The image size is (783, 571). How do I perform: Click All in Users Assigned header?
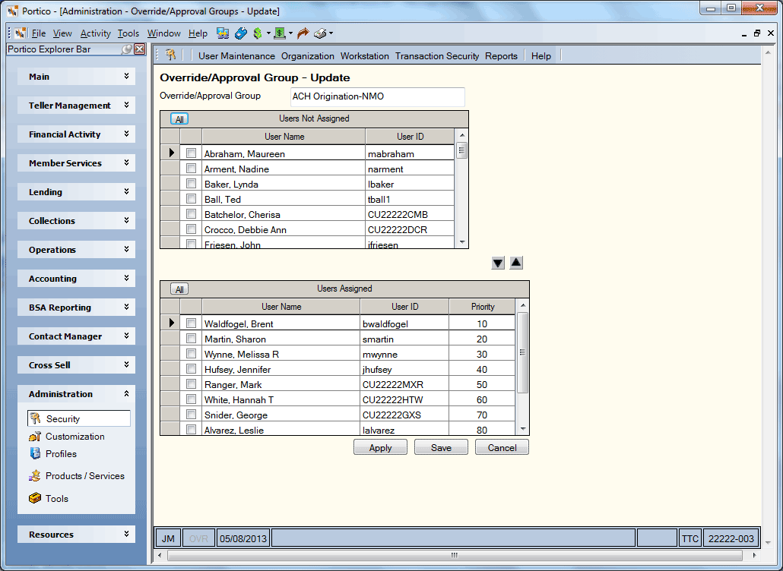pyautogui.click(x=179, y=289)
